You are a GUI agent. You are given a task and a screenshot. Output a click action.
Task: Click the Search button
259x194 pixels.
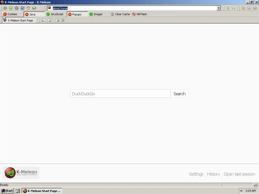pos(180,94)
